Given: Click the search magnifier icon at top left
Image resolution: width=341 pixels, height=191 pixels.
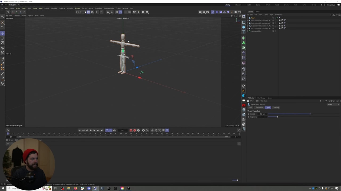Looking at the screenshot, I should click(x=2, y=16).
